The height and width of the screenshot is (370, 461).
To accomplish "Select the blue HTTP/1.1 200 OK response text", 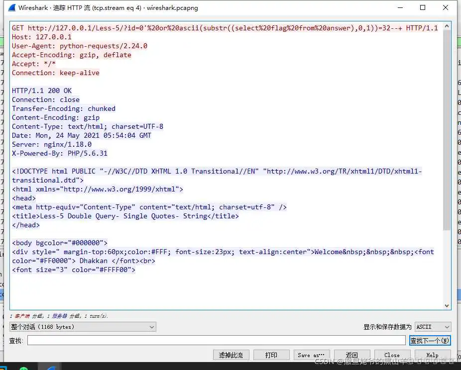I will coord(41,91).
